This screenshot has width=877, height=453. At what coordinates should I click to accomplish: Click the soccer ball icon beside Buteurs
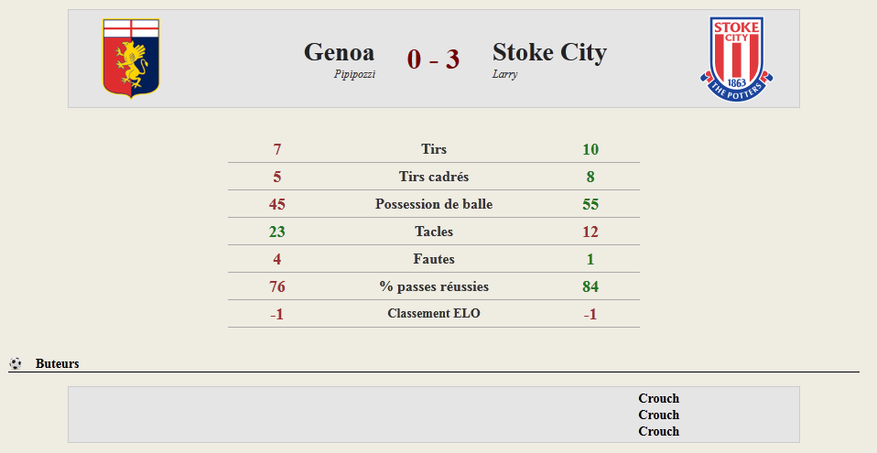[16, 363]
